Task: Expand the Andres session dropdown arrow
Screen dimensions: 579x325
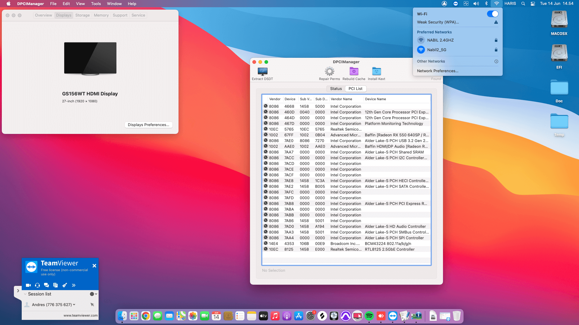Action: (74, 305)
